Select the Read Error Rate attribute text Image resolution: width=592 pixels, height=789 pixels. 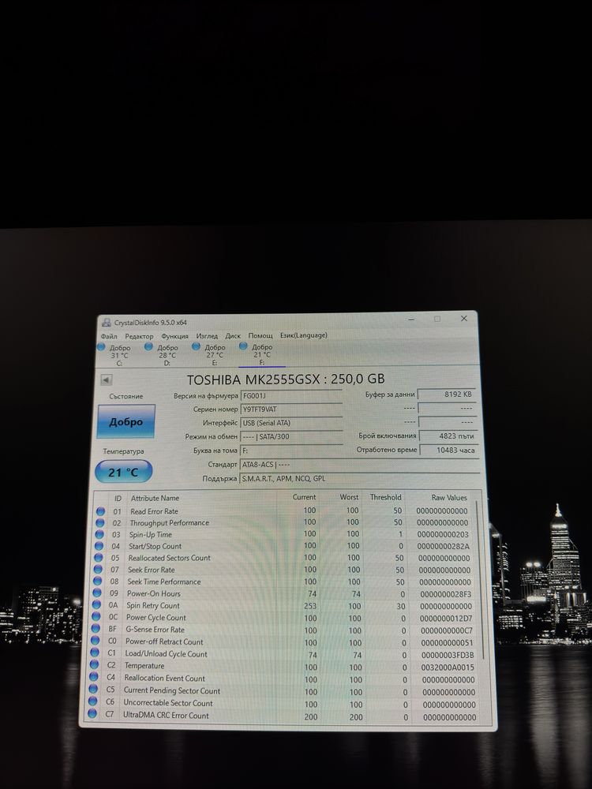[154, 511]
